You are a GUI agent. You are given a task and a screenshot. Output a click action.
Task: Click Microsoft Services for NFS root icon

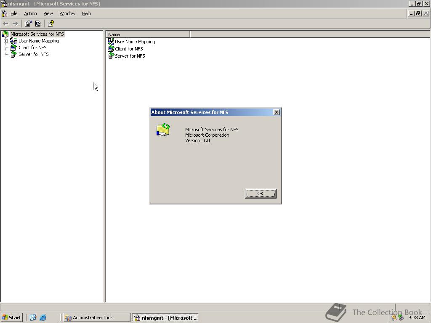5,34
